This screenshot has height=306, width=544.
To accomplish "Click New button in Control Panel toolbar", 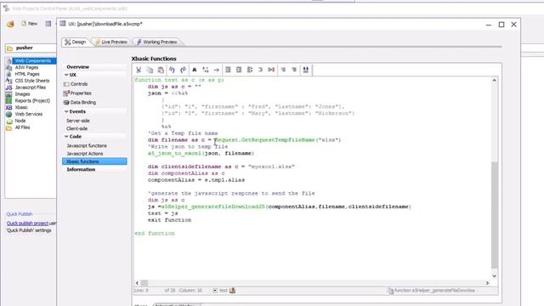I will pyautogui.click(x=30, y=24).
